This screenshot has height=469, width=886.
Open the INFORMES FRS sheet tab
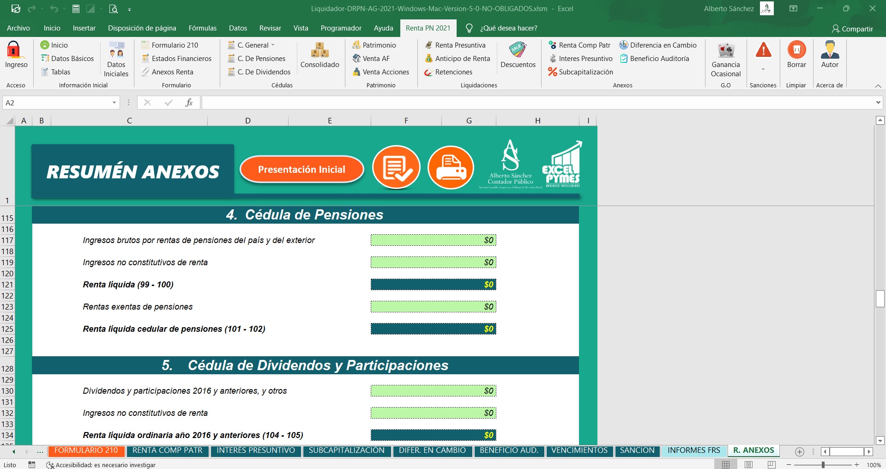coord(694,451)
